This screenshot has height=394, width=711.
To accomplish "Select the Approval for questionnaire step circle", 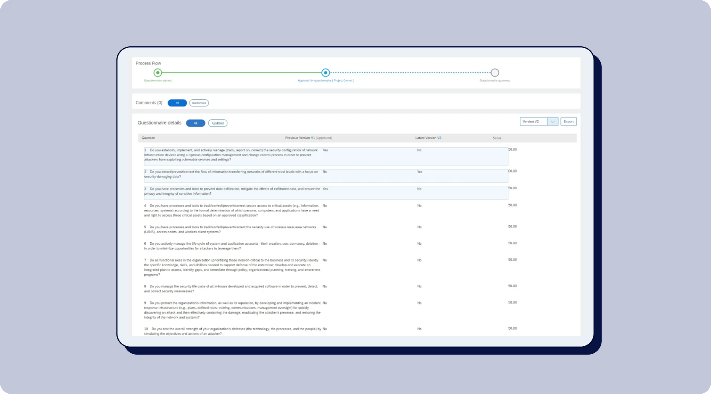I will [325, 72].
